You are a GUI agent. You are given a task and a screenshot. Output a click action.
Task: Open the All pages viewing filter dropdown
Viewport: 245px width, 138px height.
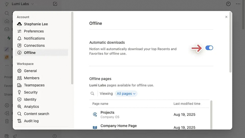pos(126,94)
